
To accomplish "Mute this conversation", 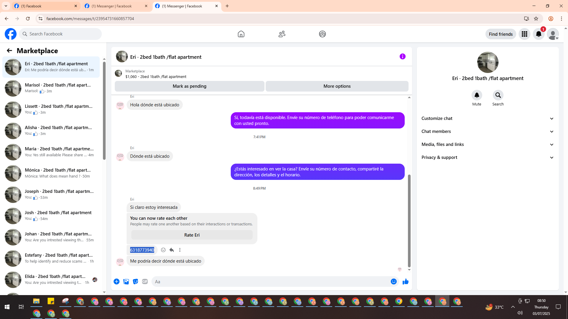I will [477, 95].
